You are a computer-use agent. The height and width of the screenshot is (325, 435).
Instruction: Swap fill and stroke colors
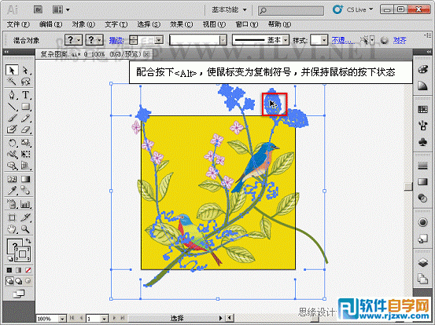tap(28, 240)
